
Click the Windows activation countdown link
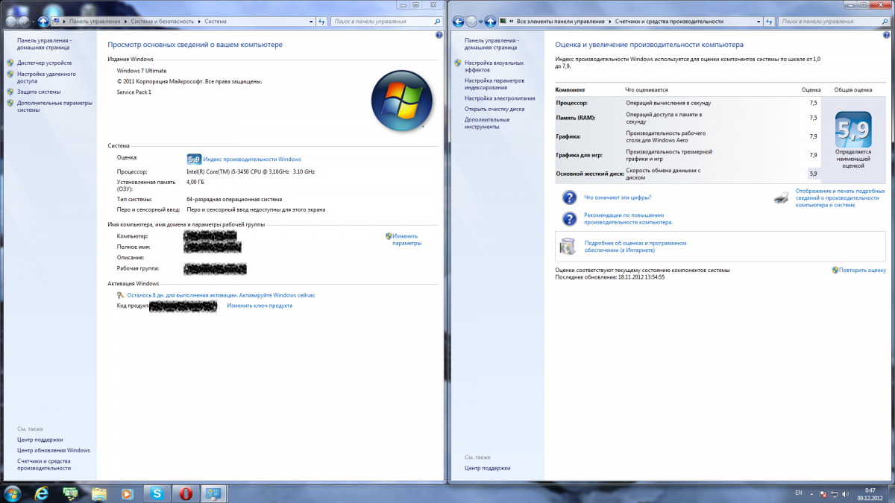(221, 295)
